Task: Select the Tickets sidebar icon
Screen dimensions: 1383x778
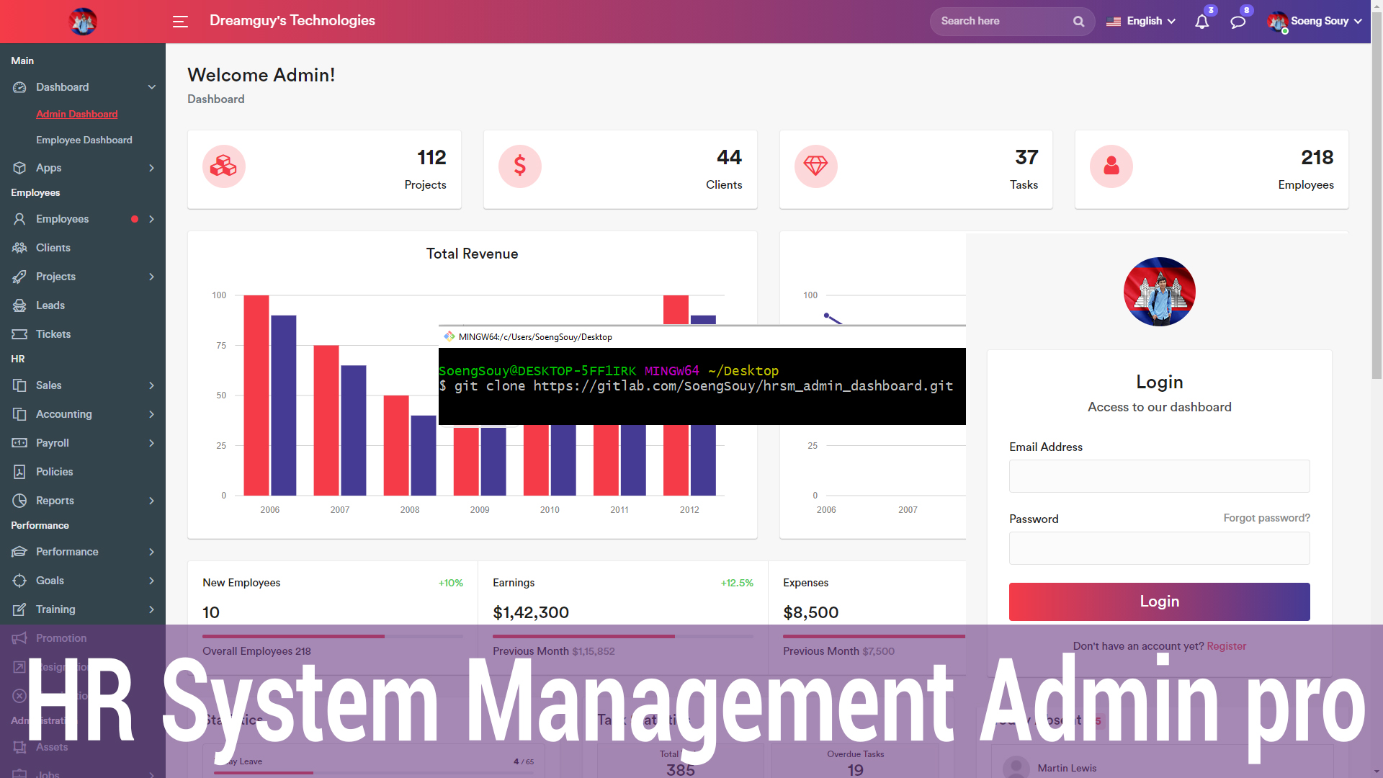Action: [20, 334]
